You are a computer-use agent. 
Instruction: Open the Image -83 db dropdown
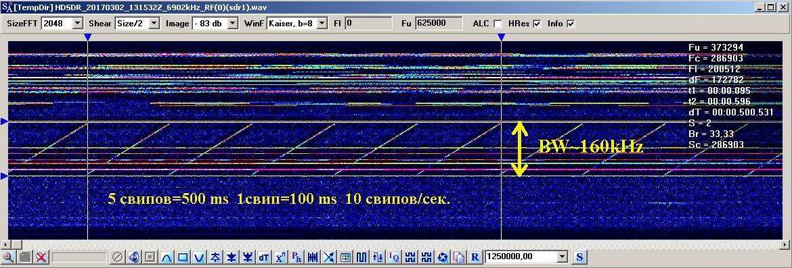[x=232, y=23]
